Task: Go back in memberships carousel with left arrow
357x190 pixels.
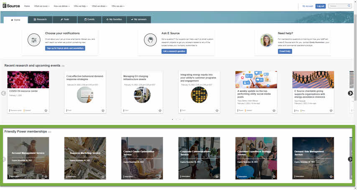Action: (x=3, y=159)
